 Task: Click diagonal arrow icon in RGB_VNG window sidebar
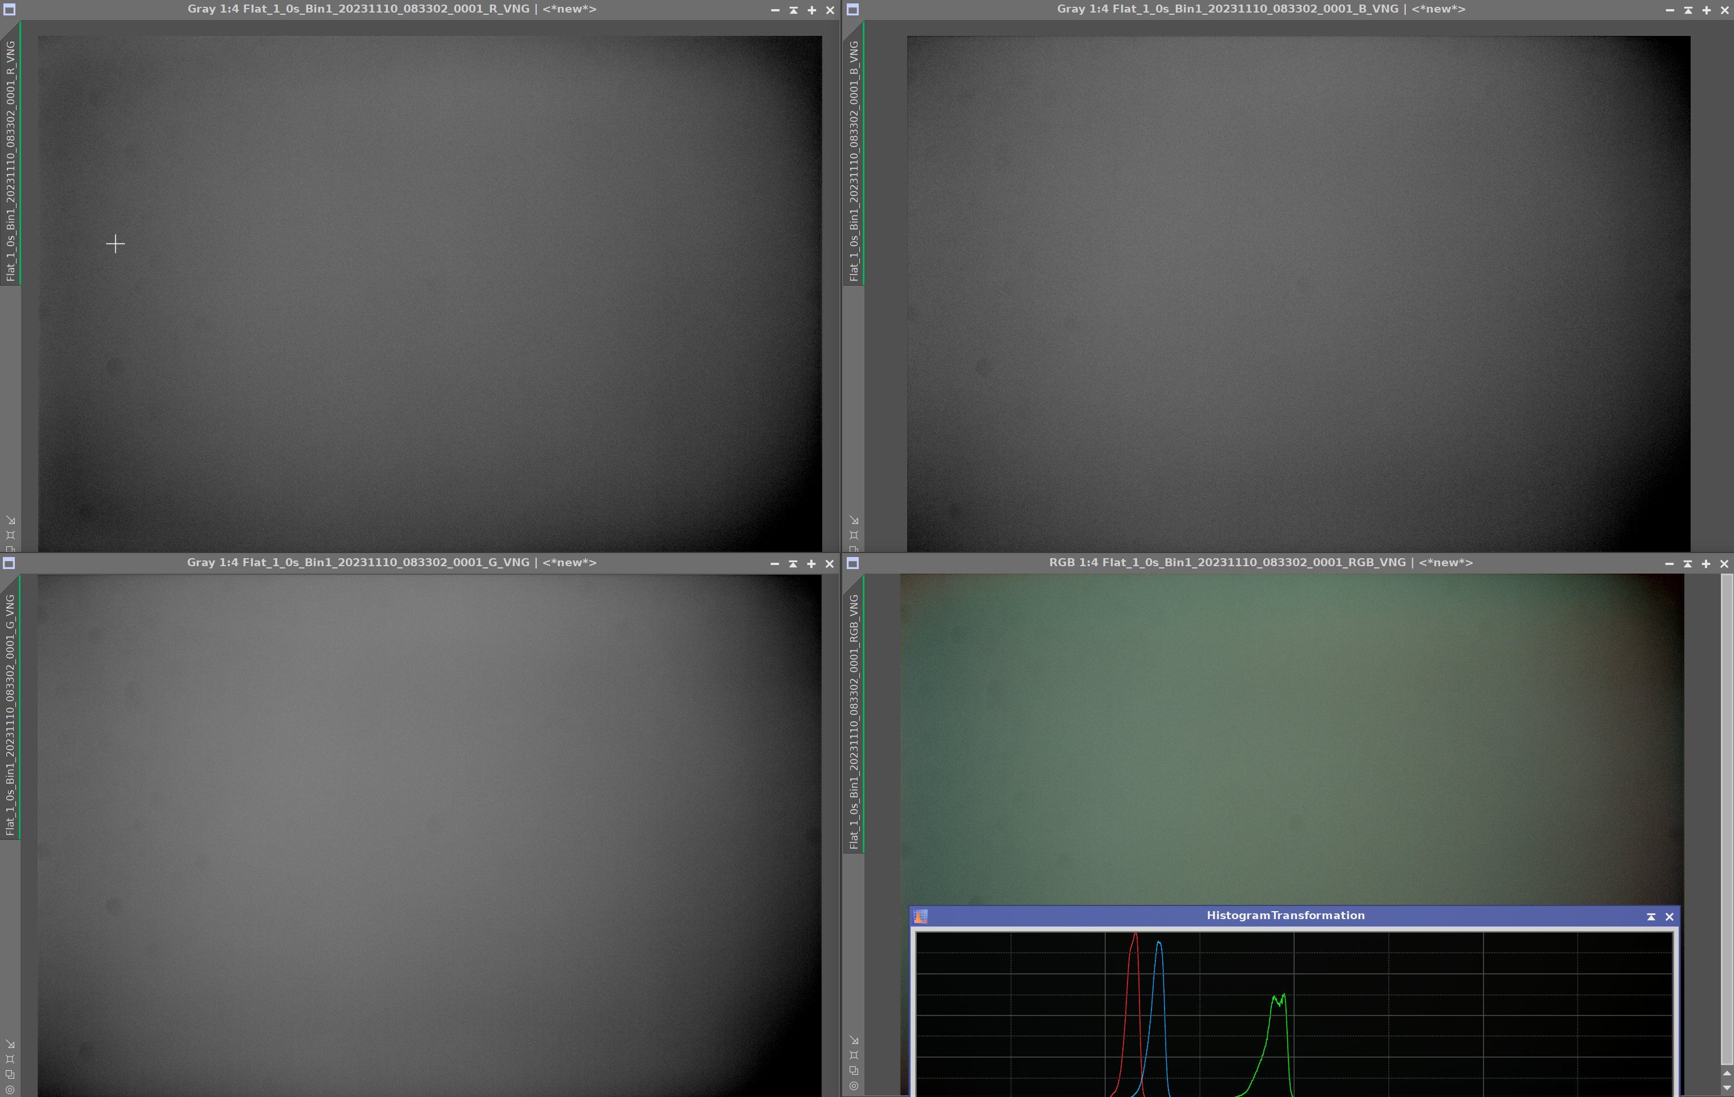pos(854,1040)
